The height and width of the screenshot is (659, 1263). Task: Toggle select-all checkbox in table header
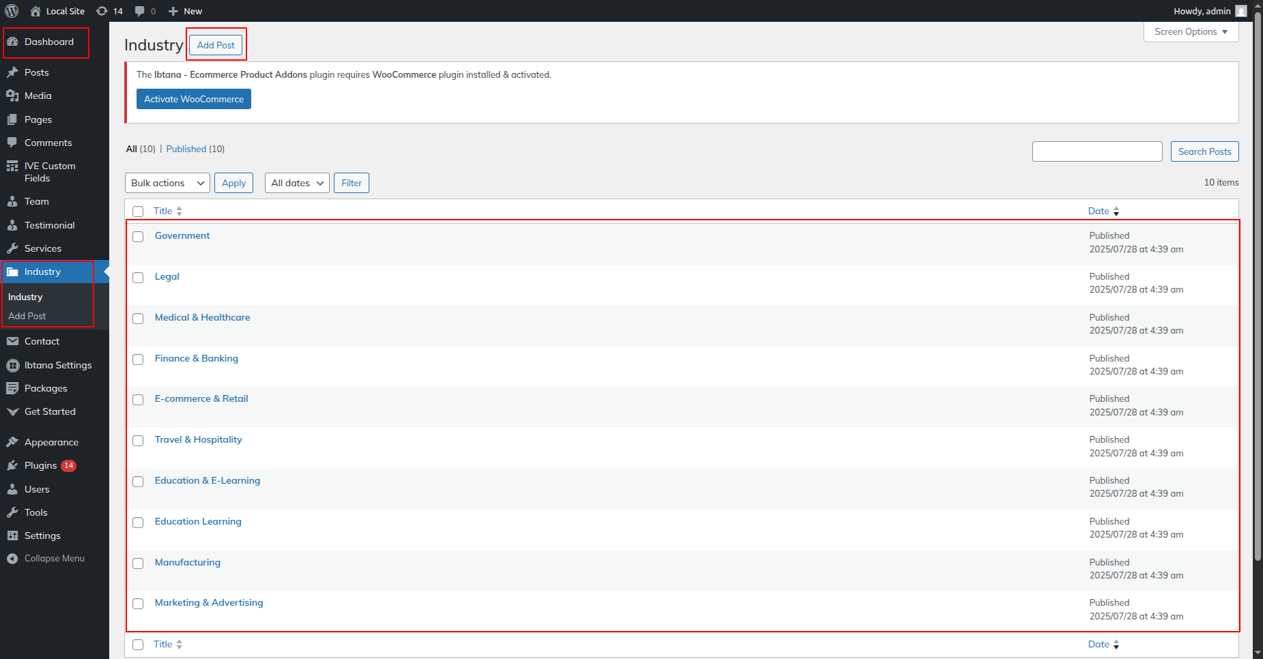(138, 211)
